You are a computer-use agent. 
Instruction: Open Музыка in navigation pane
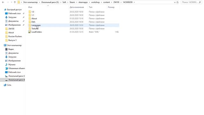click(x=12, y=65)
